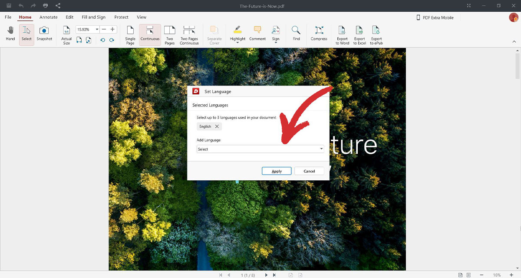521x278 pixels.
Task: Set view to Actual Size
Action: tap(66, 35)
